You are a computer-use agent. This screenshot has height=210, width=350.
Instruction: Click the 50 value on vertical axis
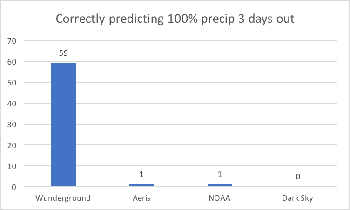(x=12, y=83)
